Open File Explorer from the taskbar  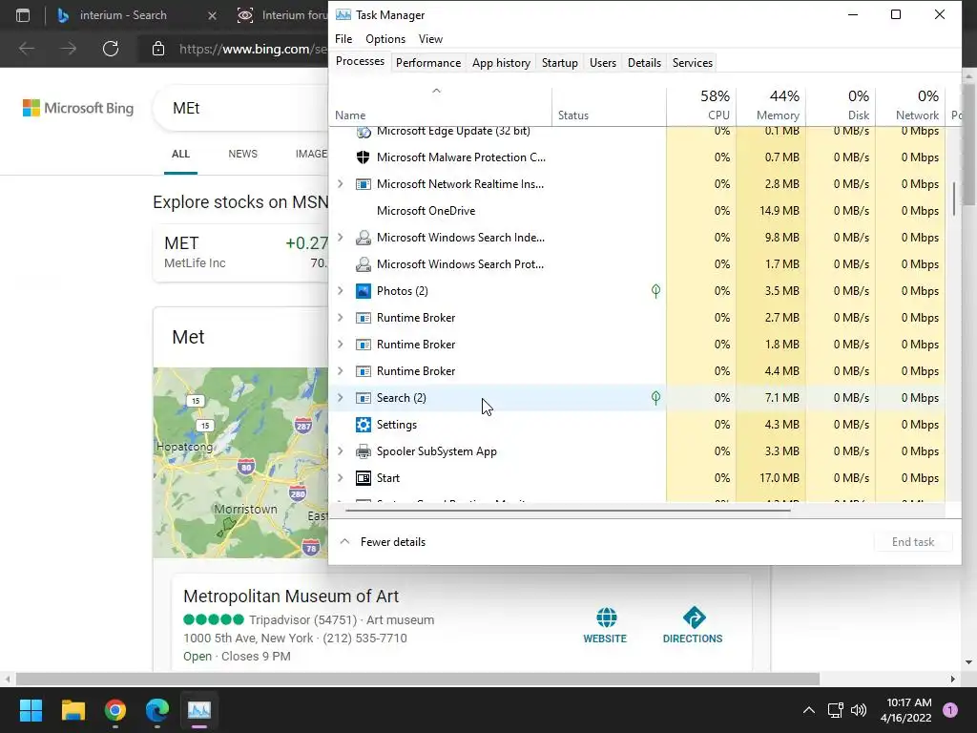tap(73, 710)
